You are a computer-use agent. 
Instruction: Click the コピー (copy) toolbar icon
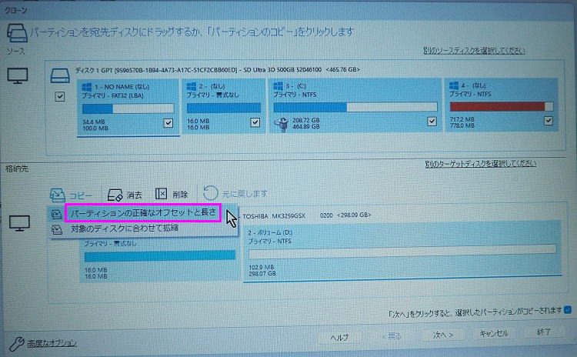point(57,194)
